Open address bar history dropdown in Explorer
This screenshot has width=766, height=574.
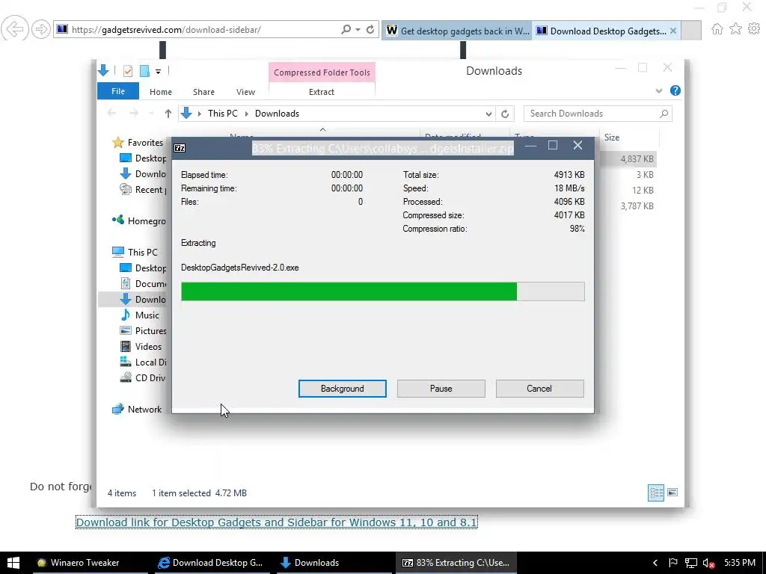coord(488,114)
